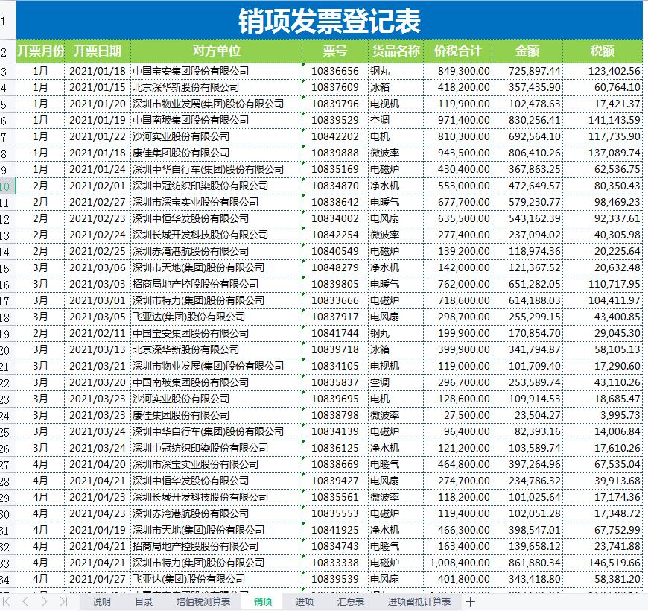This screenshot has height=611, width=648.
Task: Select row header number 3
Action: (6, 69)
